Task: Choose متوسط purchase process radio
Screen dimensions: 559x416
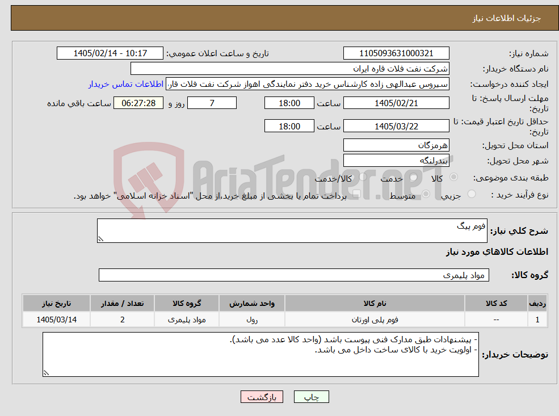Action: click(x=426, y=194)
